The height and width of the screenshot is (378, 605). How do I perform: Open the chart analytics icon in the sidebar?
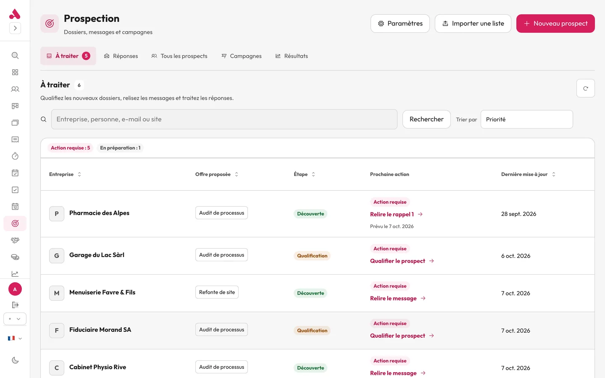coord(15,274)
